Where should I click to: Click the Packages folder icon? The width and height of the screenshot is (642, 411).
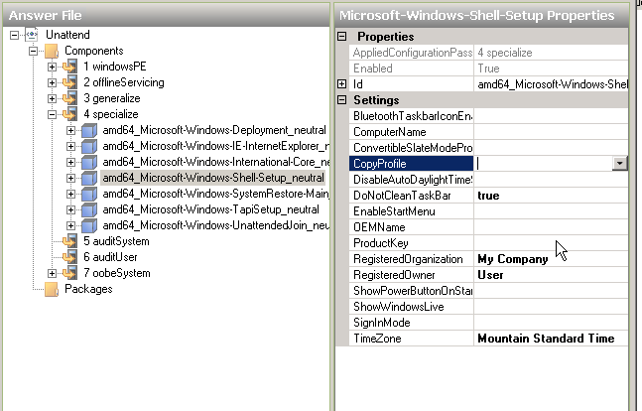coord(52,289)
